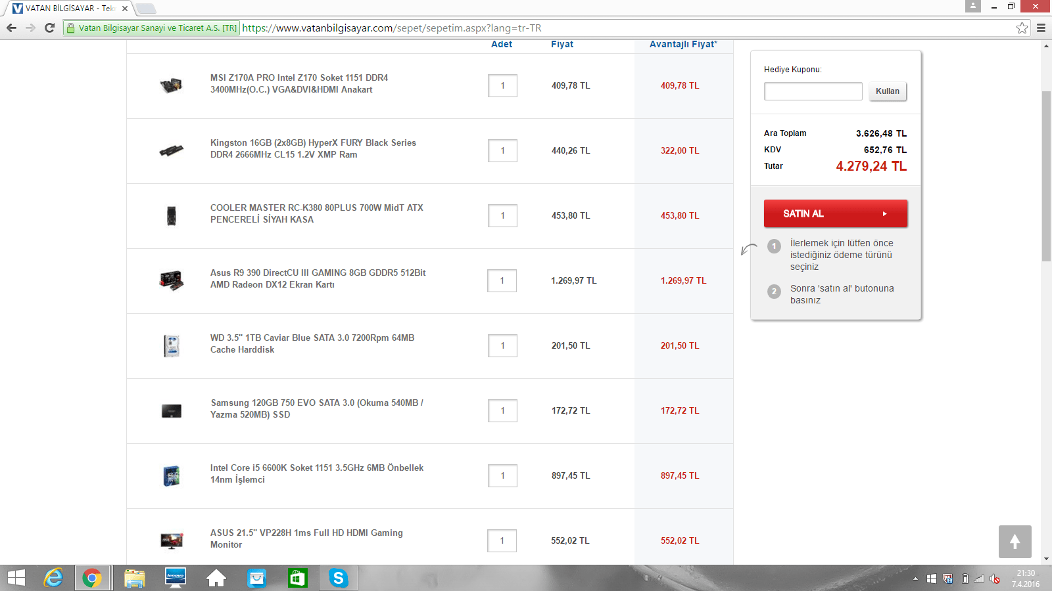Viewport: 1052px width, 591px height.
Task: Edit quantity for the Samsung 750 EVO
Action: click(502, 410)
